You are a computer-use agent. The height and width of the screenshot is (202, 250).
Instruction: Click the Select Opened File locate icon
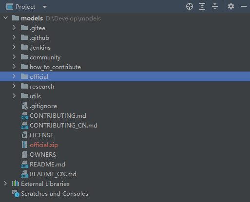coord(190,7)
